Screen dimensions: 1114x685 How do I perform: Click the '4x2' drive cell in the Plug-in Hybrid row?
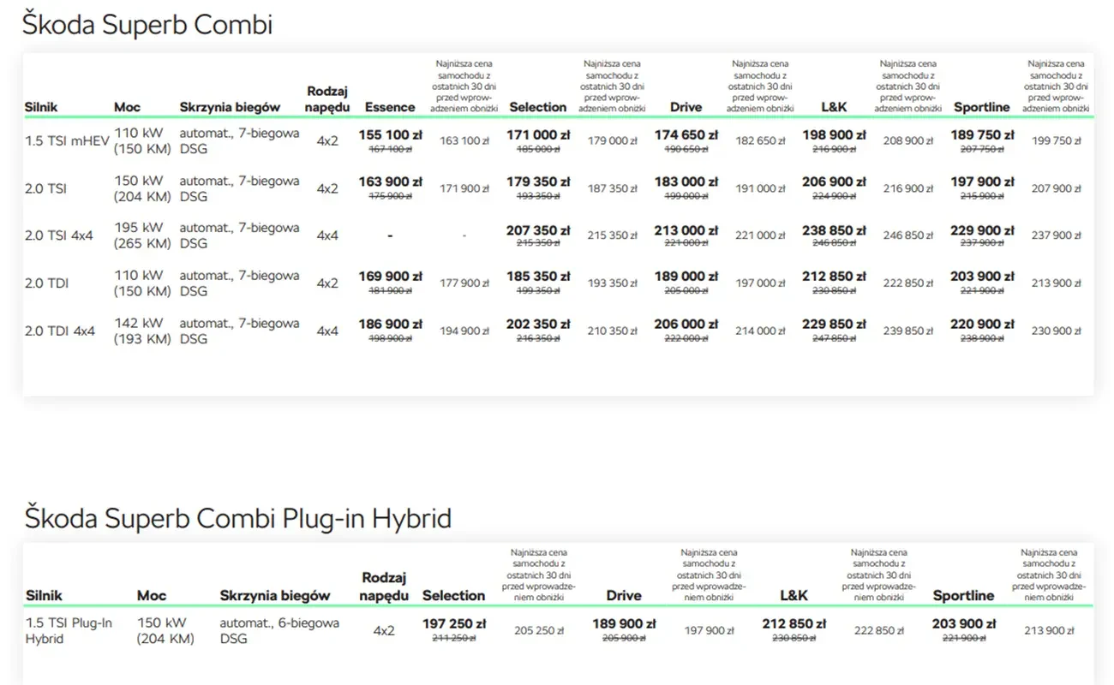tap(384, 631)
